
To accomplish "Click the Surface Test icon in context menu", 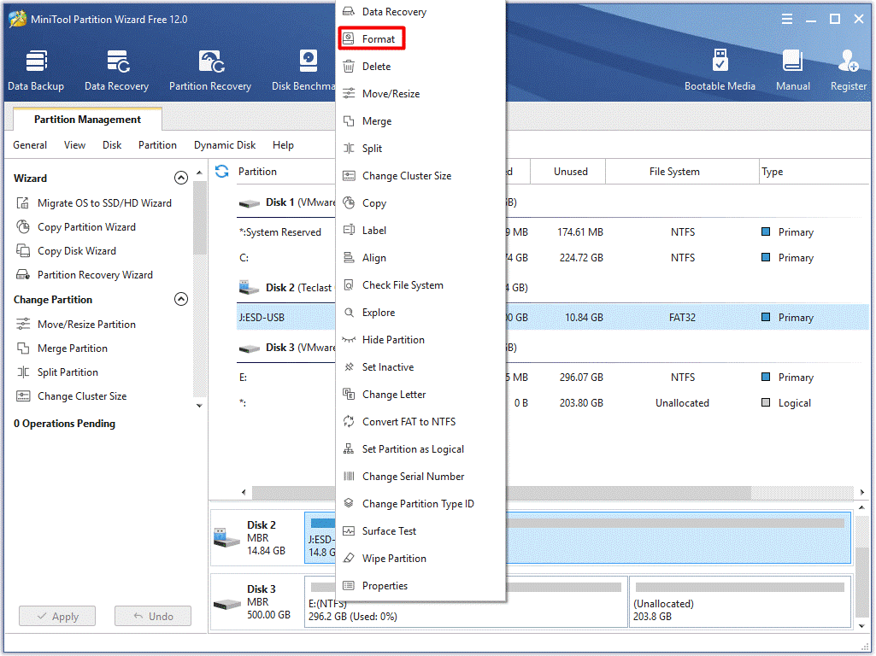I will pos(349,531).
